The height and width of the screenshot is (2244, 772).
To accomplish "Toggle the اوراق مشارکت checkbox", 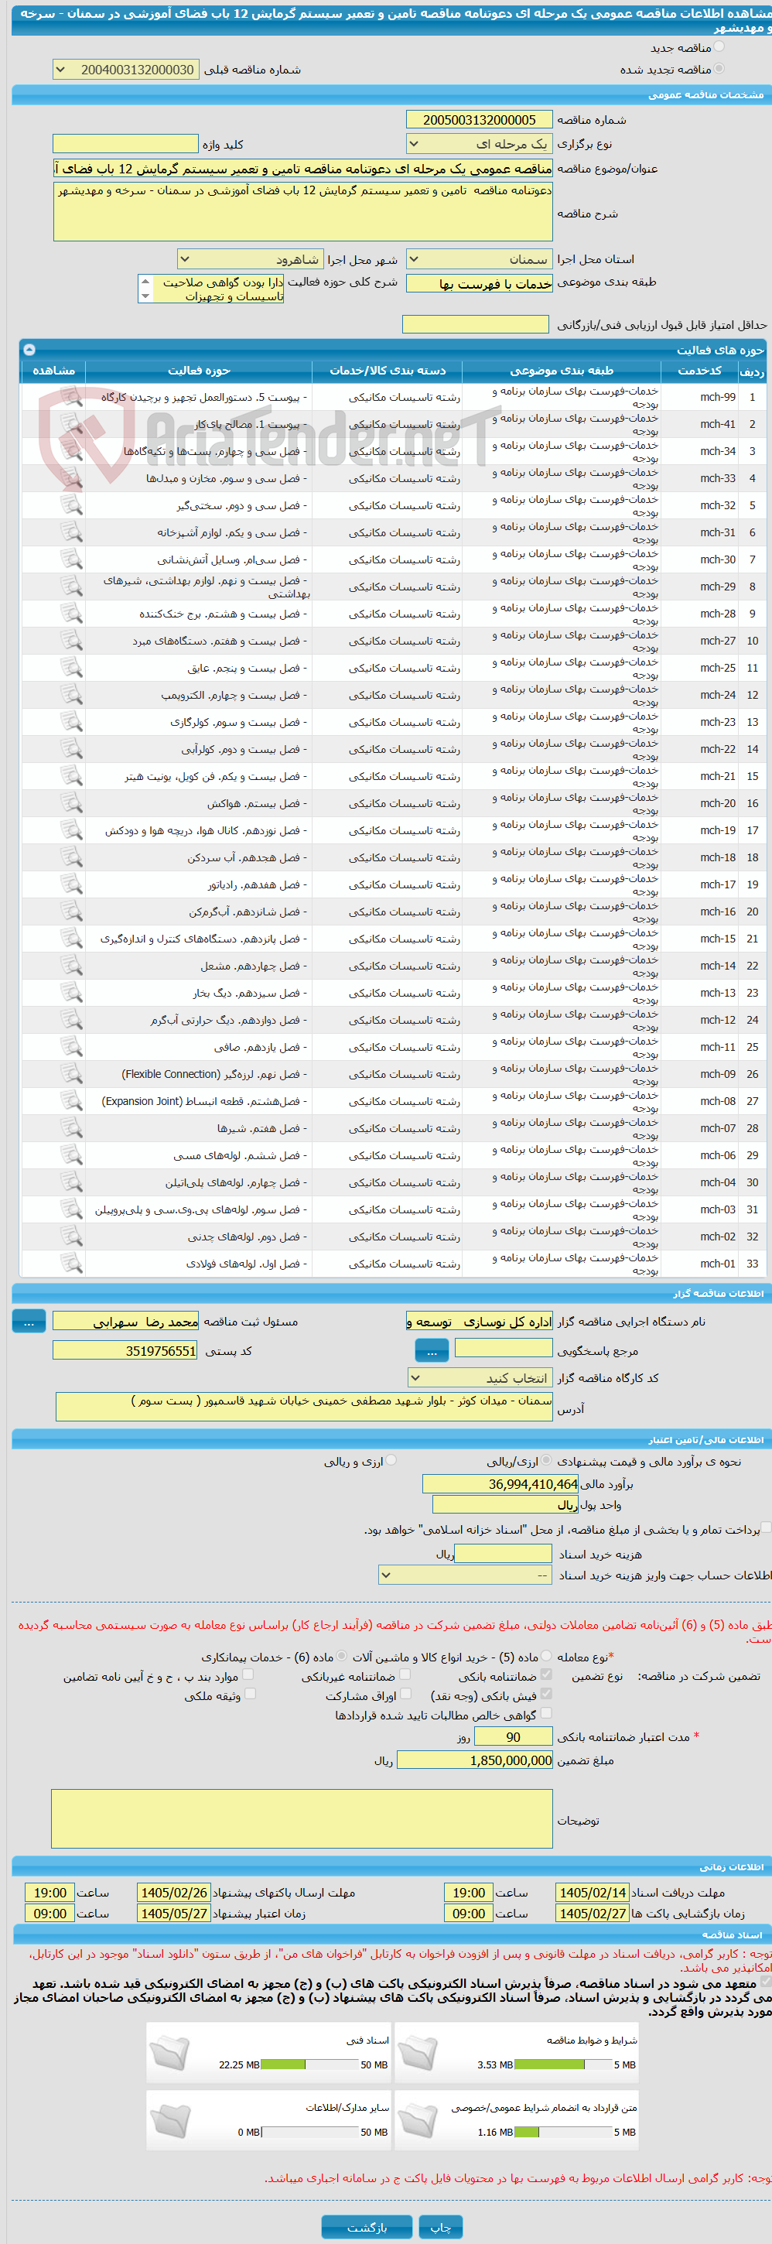I will coord(405,1694).
